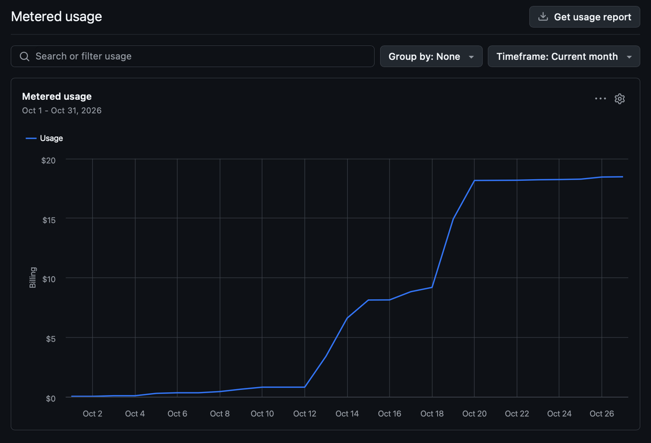Click the Oct 1 - Oct 31, 2026 date text

coord(62,110)
